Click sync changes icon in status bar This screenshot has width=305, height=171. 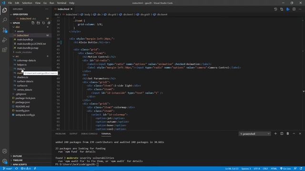tap(17, 169)
